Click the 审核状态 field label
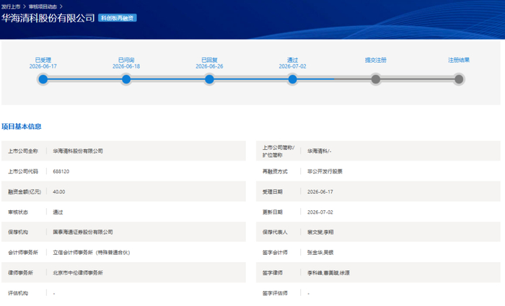Image resolution: width=505 pixels, height=306 pixels. click(18, 212)
